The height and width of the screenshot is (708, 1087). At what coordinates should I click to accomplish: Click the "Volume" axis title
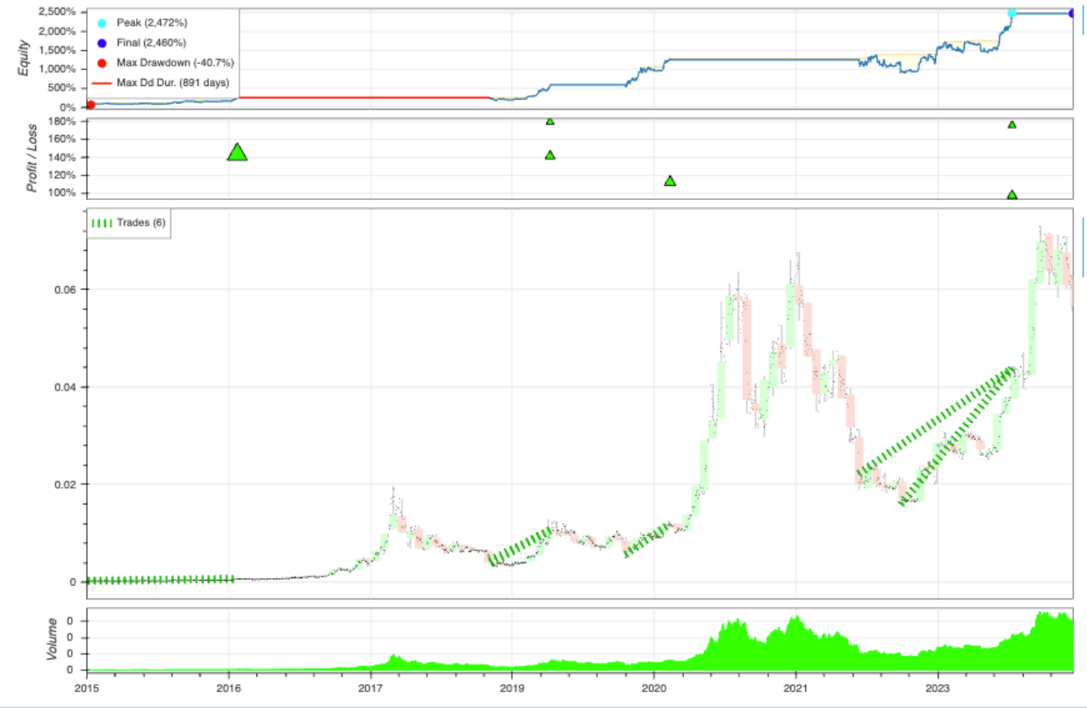(x=52, y=640)
